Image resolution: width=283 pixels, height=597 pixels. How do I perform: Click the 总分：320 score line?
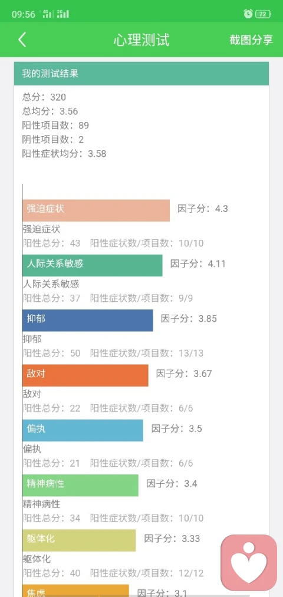pos(44,97)
